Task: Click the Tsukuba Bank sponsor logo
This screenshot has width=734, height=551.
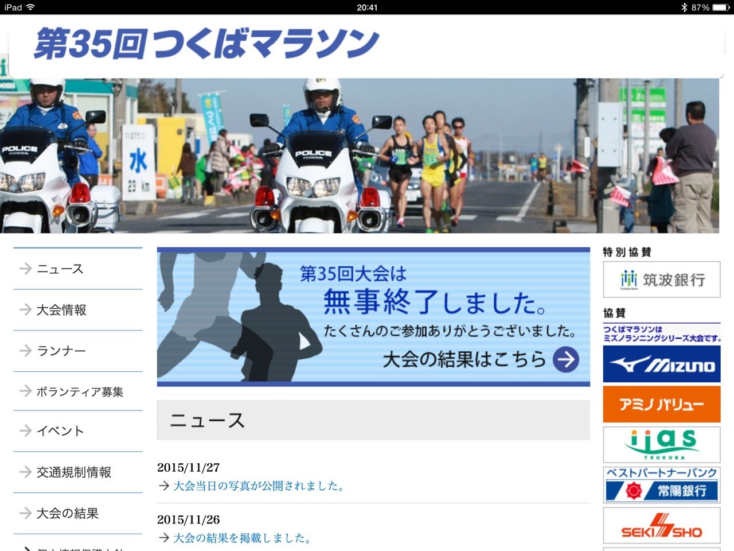Action: point(661,280)
